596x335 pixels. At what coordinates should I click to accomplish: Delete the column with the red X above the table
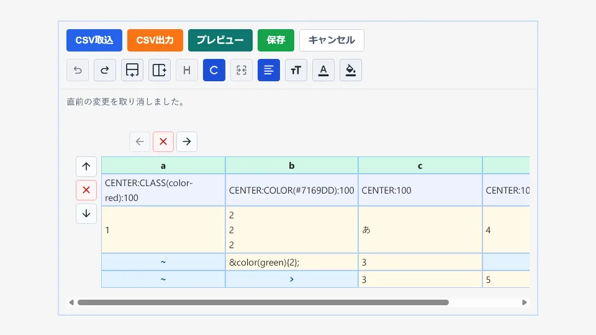tap(163, 141)
